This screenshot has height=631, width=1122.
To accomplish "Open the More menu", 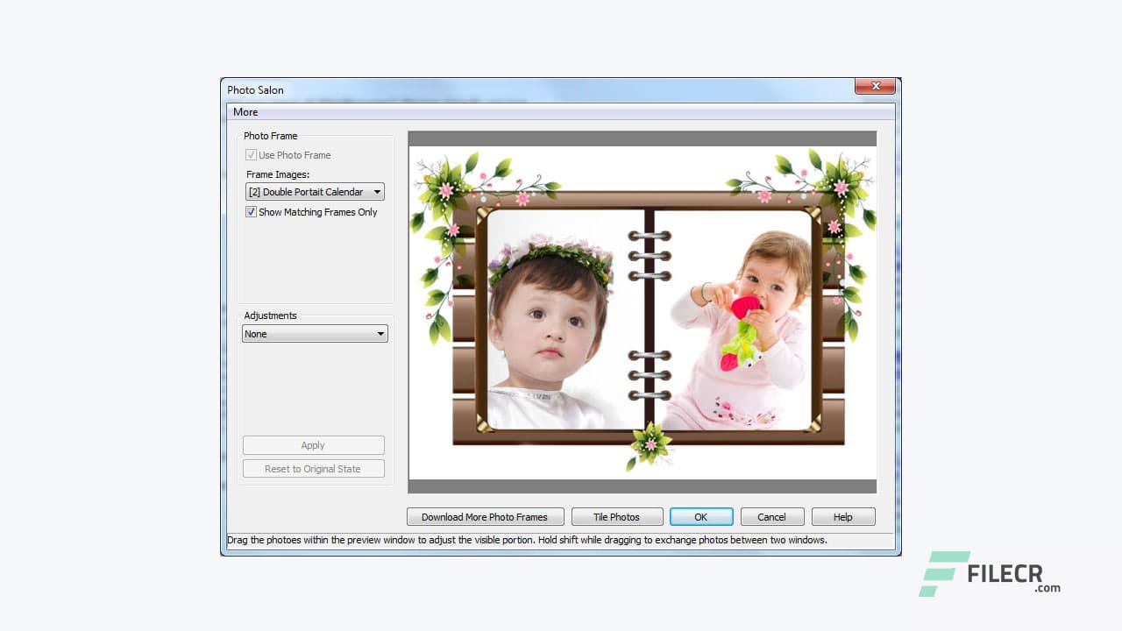I will [245, 112].
